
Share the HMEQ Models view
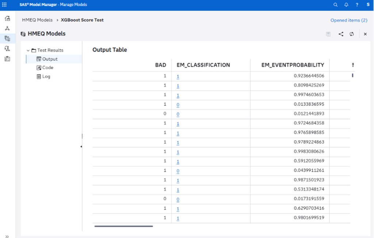341,34
